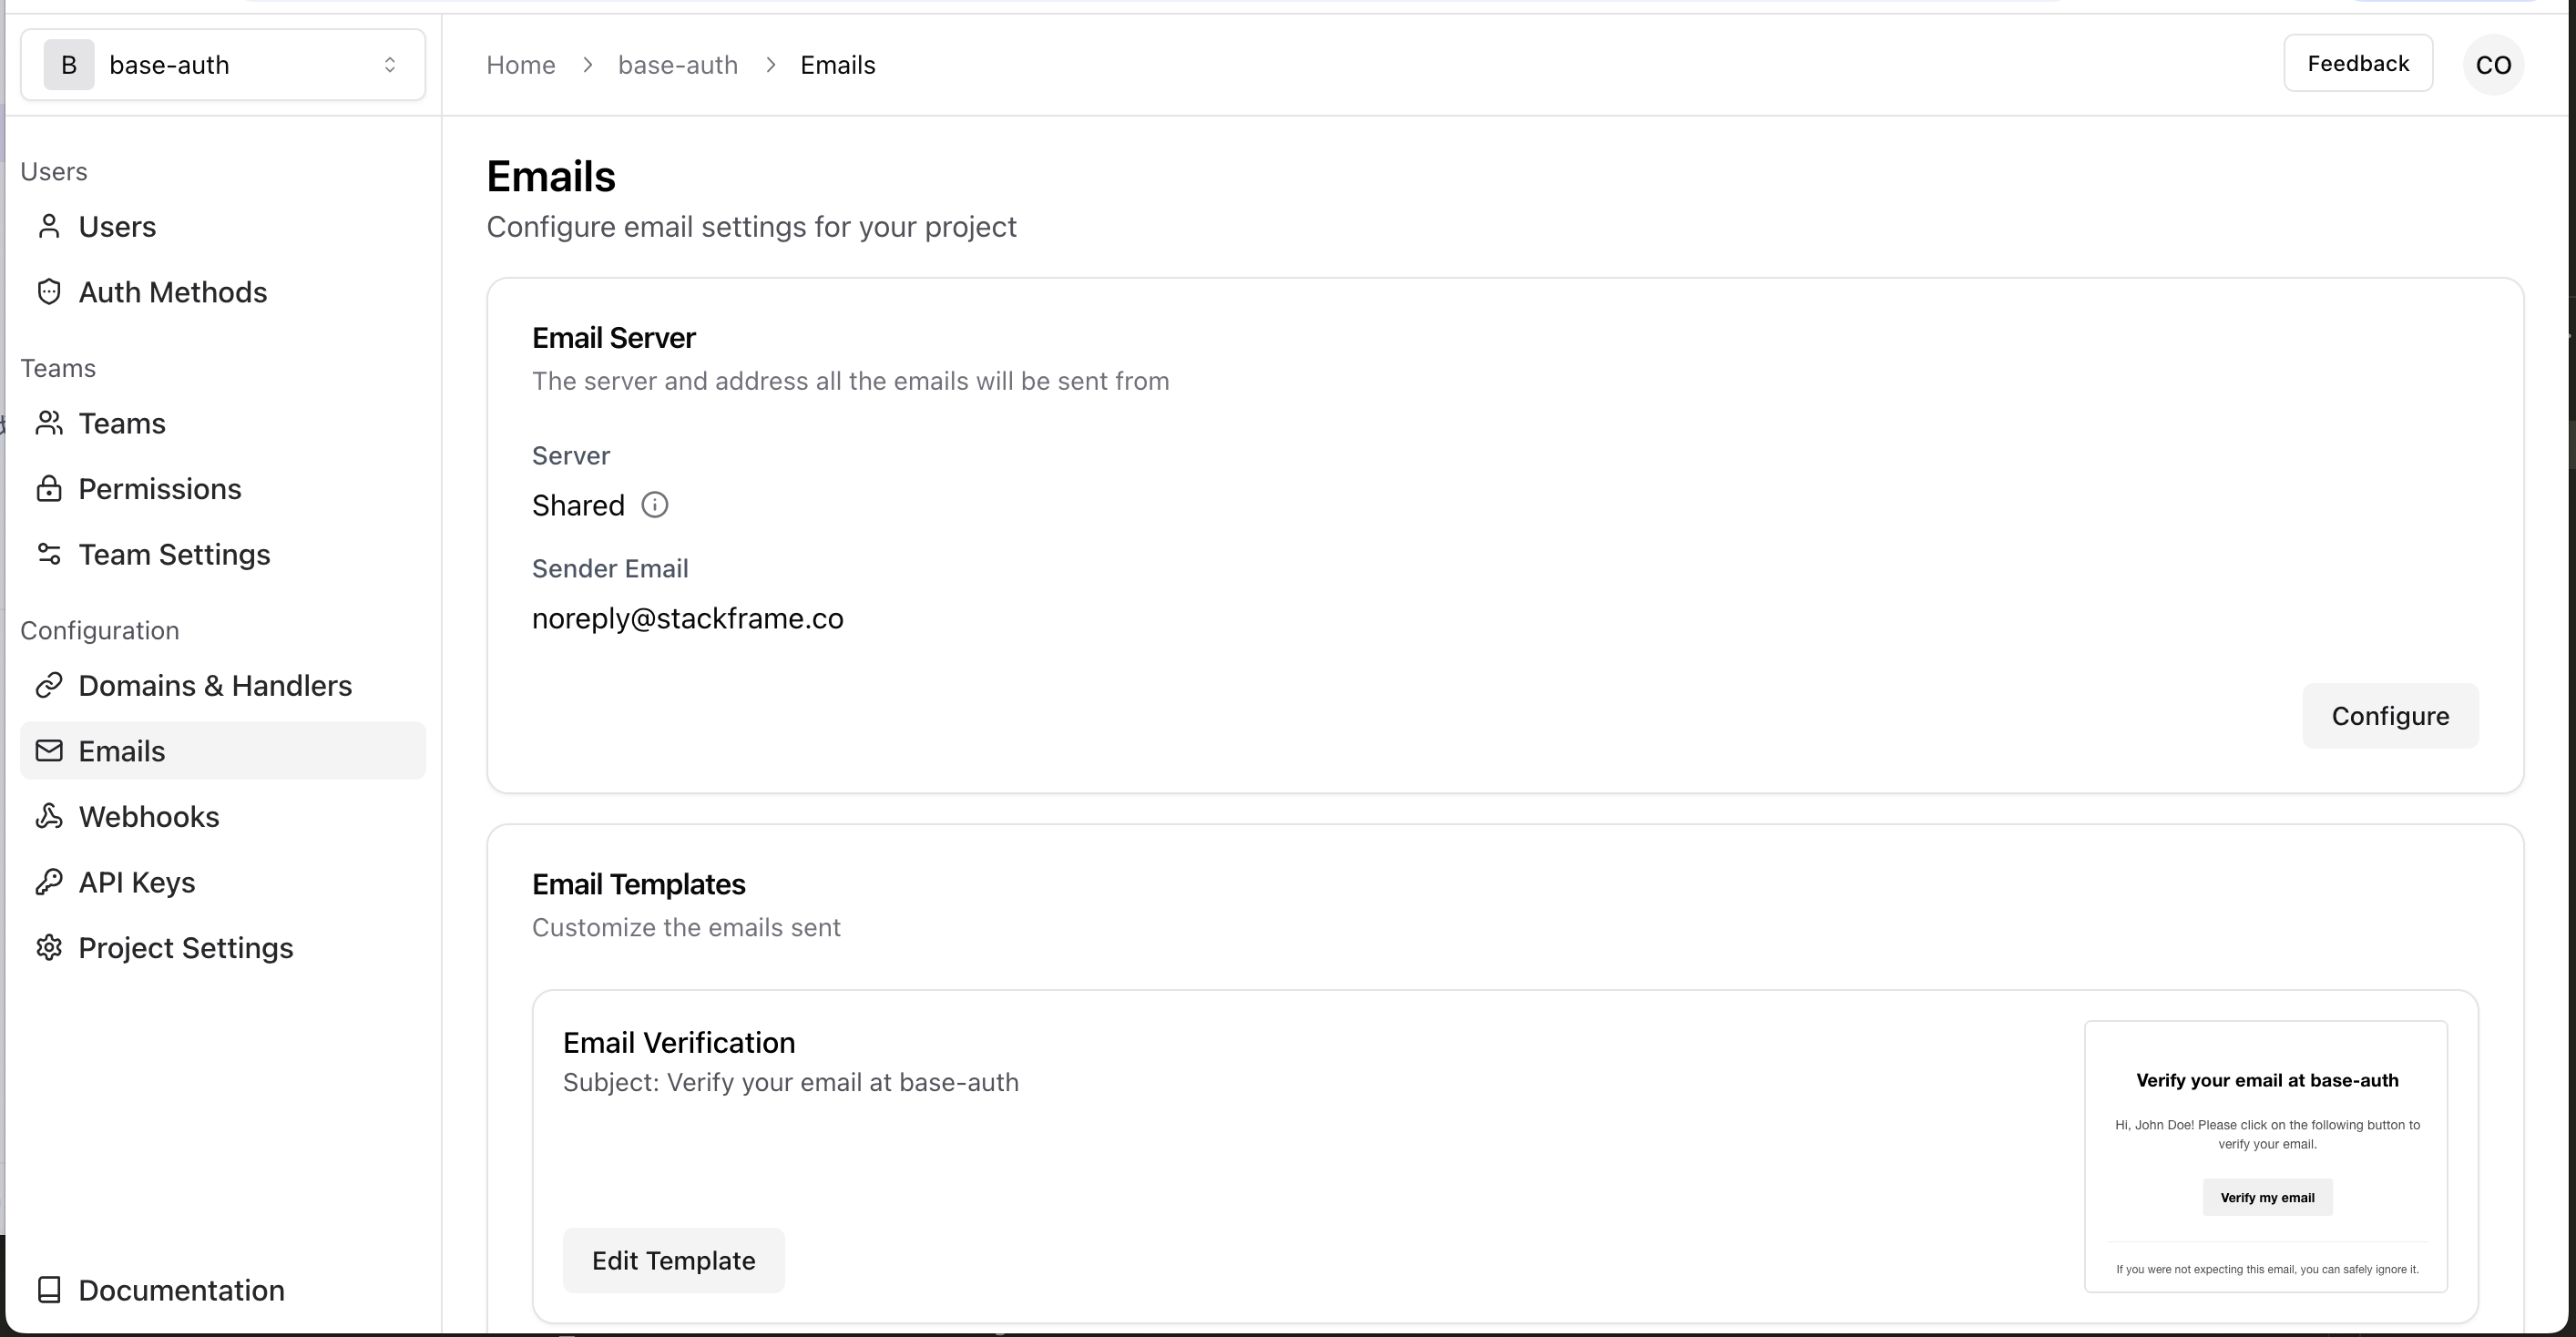
Task: Open the CO user avatar menu
Action: [x=2493, y=65]
